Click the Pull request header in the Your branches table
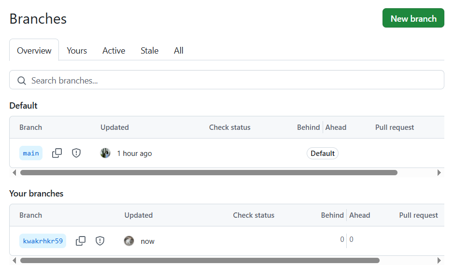The image size is (454, 266). point(418,215)
